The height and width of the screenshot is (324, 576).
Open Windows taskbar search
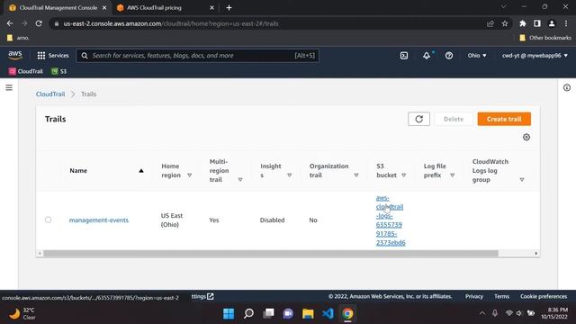click(x=248, y=313)
